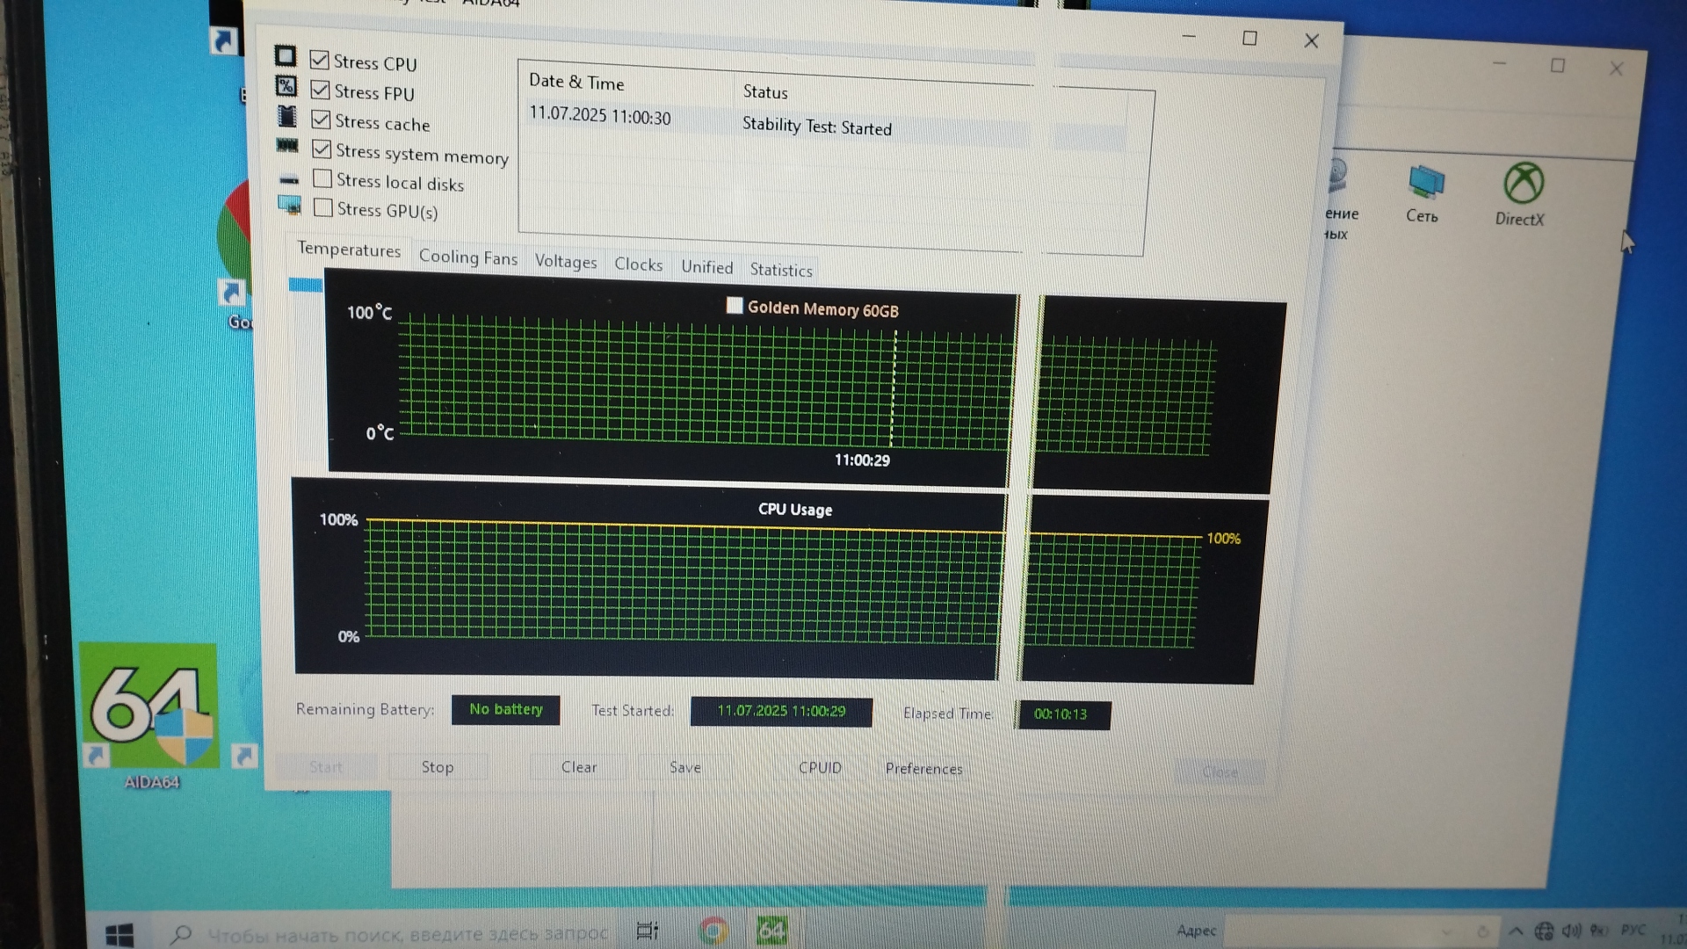
Task: Open Task View on taskbar
Action: point(648,931)
